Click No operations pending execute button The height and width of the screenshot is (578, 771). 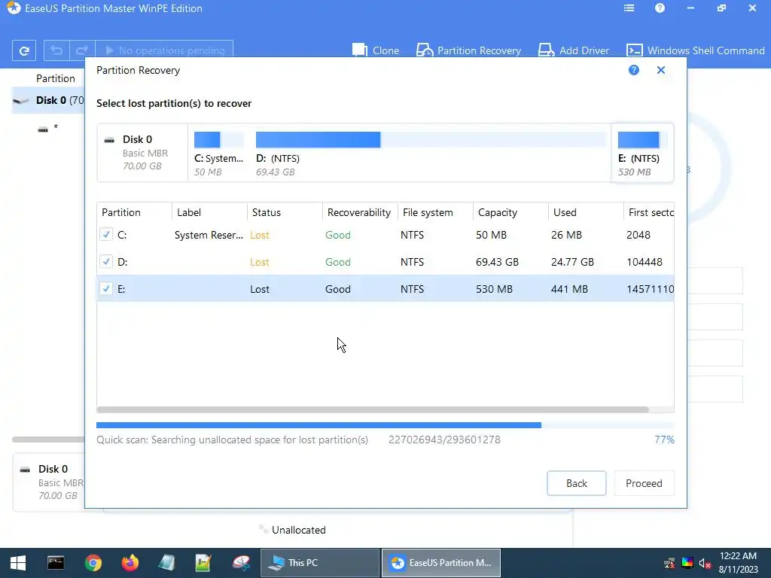tap(164, 50)
